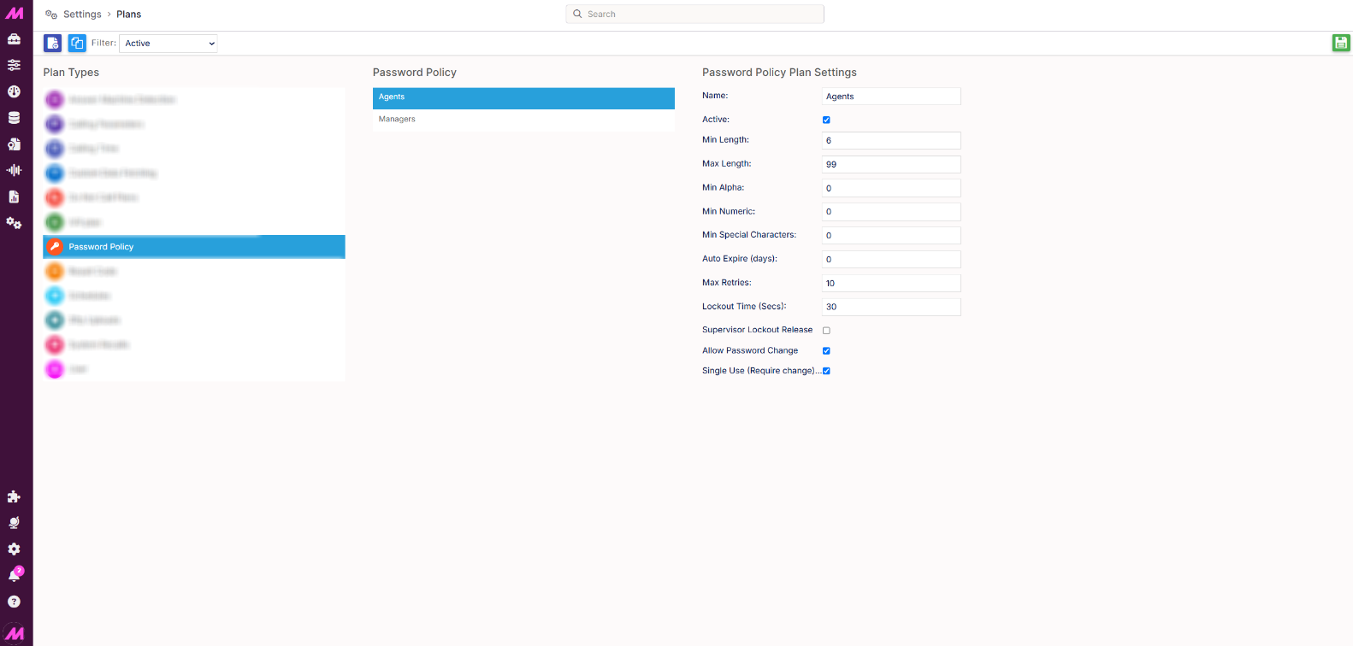This screenshot has width=1353, height=646.
Task: Open the sliders icon in the sidebar
Action: point(14,65)
